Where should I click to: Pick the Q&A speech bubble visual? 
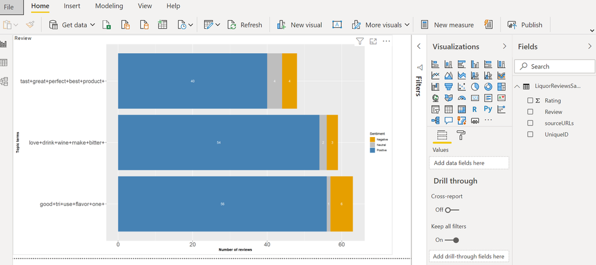[x=448, y=120]
